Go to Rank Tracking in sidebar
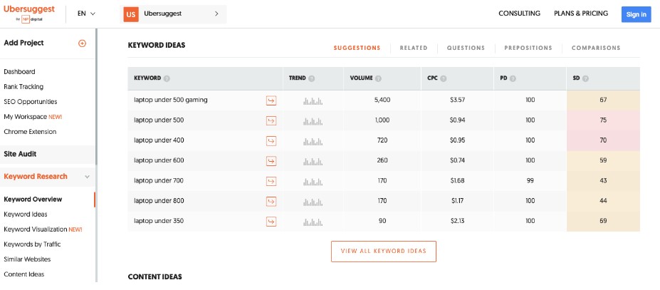The height and width of the screenshot is (290, 660). [x=23, y=87]
